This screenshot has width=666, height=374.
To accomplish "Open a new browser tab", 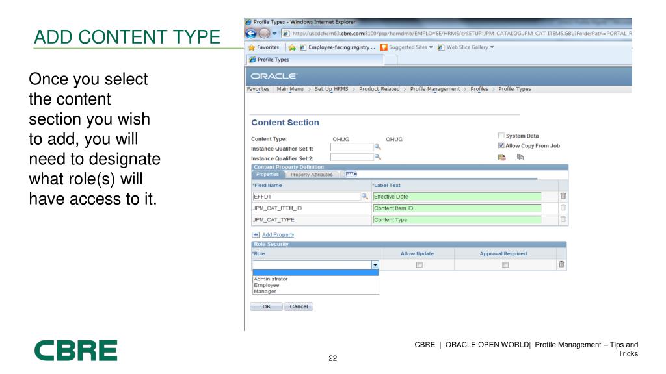I will click(391, 60).
